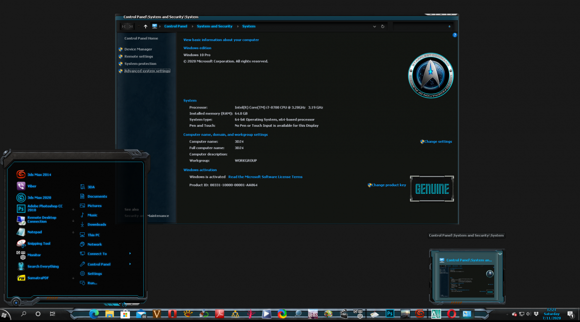The image size is (580, 322).
Task: Expand the Control Panel submenu arrow
Action: tap(130, 264)
